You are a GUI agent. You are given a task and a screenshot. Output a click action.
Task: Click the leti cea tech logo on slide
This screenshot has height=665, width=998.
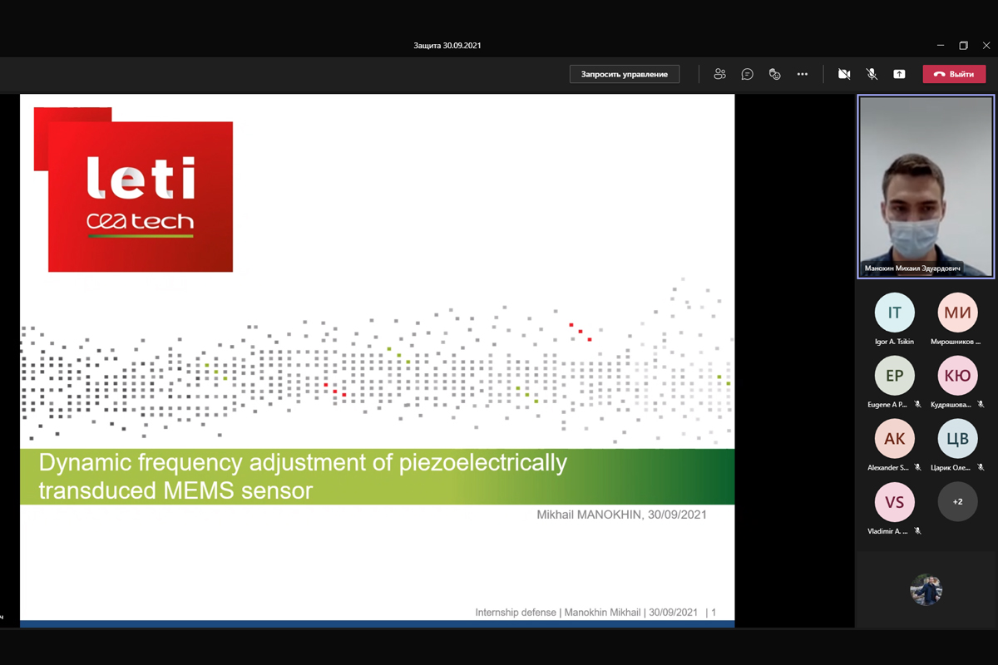(134, 190)
